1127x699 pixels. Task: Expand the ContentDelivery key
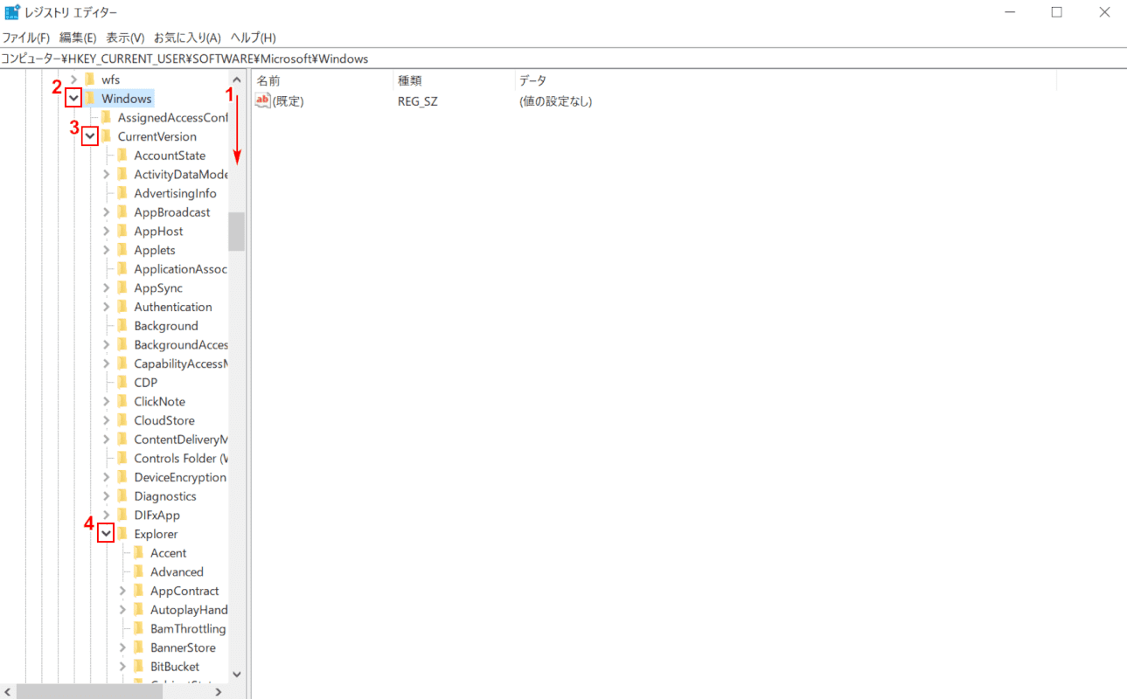click(x=107, y=439)
